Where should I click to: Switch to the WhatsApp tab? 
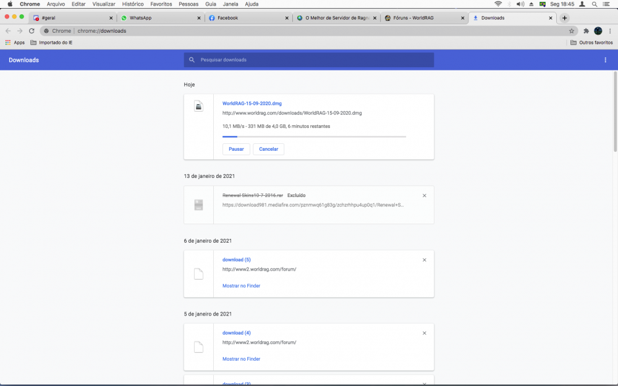click(x=161, y=18)
